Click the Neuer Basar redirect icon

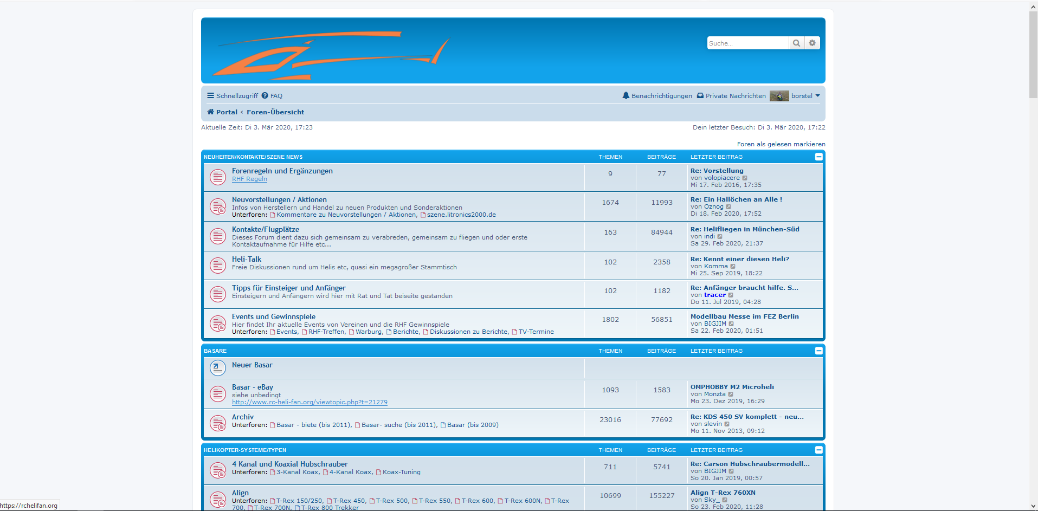[x=218, y=368]
